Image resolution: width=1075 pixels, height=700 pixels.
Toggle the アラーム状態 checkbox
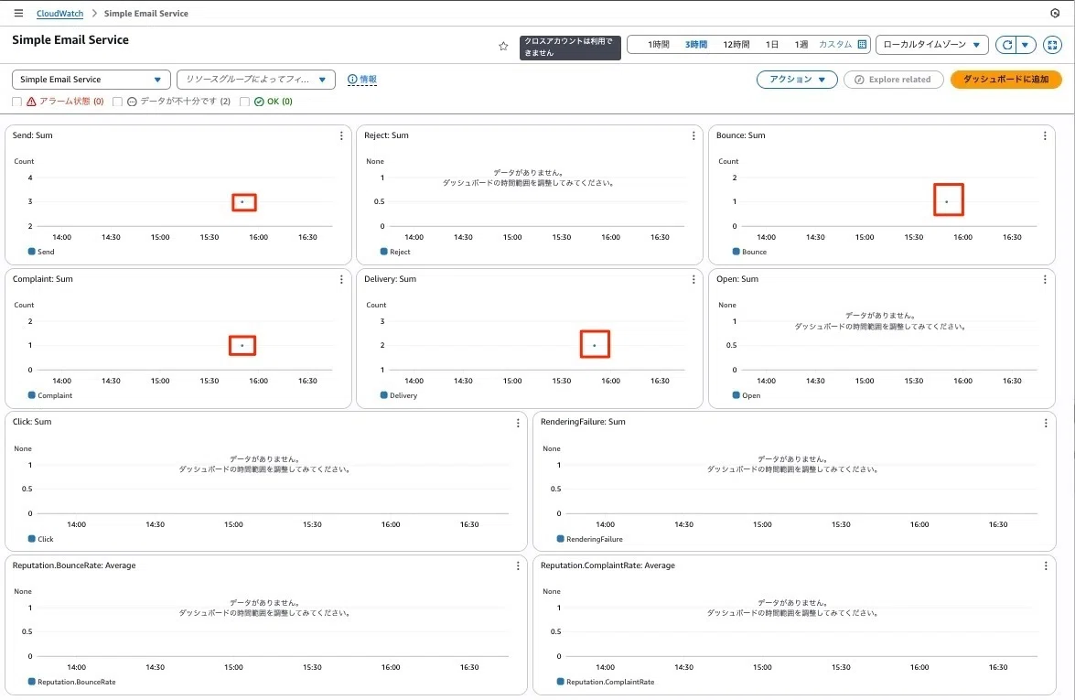click(x=17, y=102)
